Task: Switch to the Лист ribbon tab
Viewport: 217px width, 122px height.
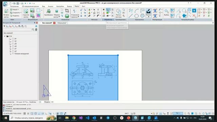Action: tap(83, 6)
